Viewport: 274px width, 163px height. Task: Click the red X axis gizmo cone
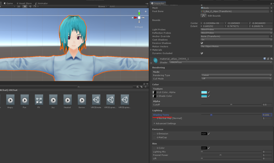pyautogui.click(x=135, y=18)
